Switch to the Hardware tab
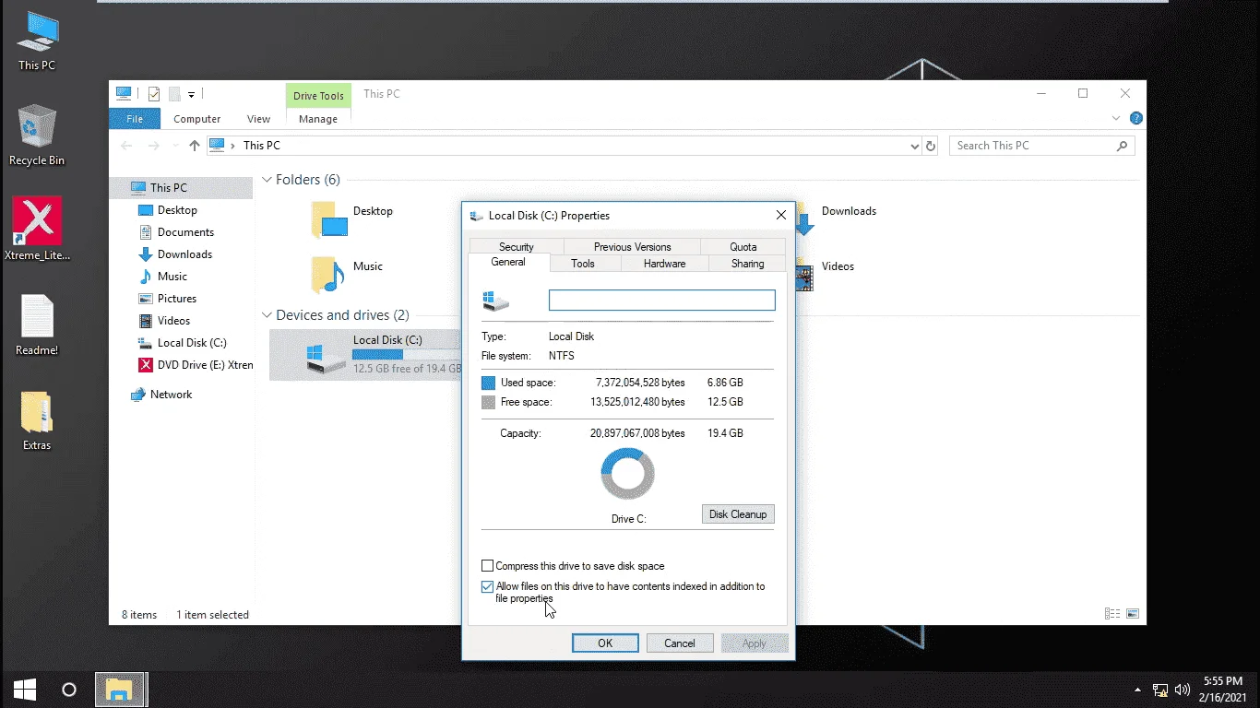Image resolution: width=1260 pixels, height=708 pixels. 665,264
